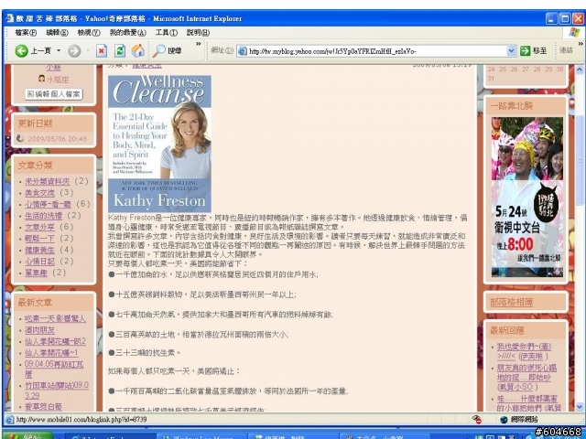Click the status bar page icon beside mobile01 URL

click(x=10, y=419)
